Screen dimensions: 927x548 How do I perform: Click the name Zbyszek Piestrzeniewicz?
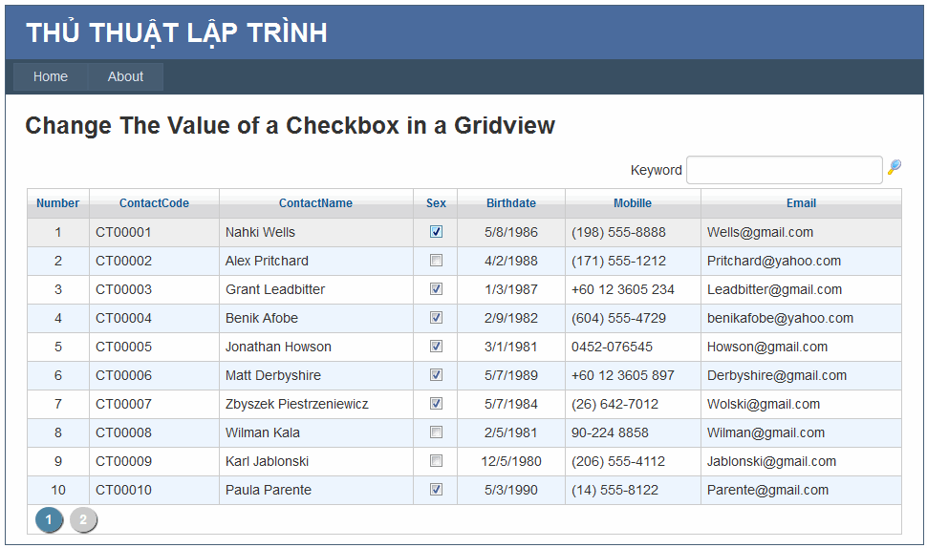click(x=297, y=404)
